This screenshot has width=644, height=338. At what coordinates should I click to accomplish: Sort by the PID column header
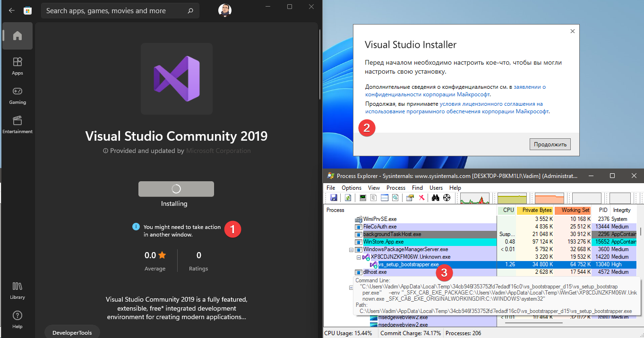601,210
